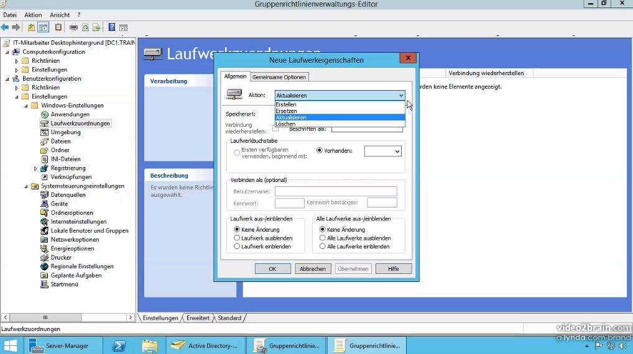Click the green Refresh toolbar icon
This screenshot has width=633, height=354.
tap(85, 27)
